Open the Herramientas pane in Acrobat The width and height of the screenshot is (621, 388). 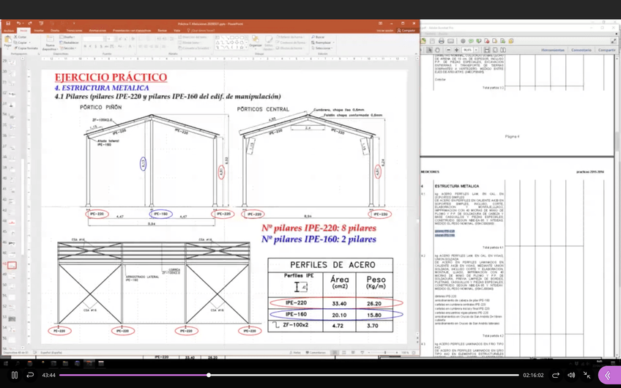click(x=553, y=51)
